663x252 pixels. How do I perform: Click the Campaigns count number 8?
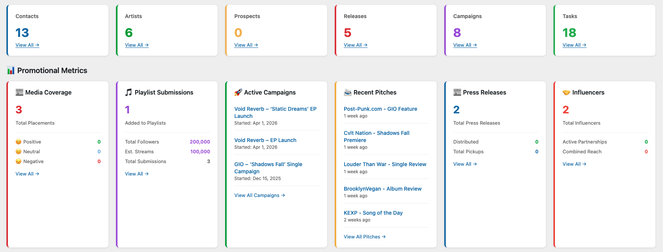pyautogui.click(x=457, y=33)
